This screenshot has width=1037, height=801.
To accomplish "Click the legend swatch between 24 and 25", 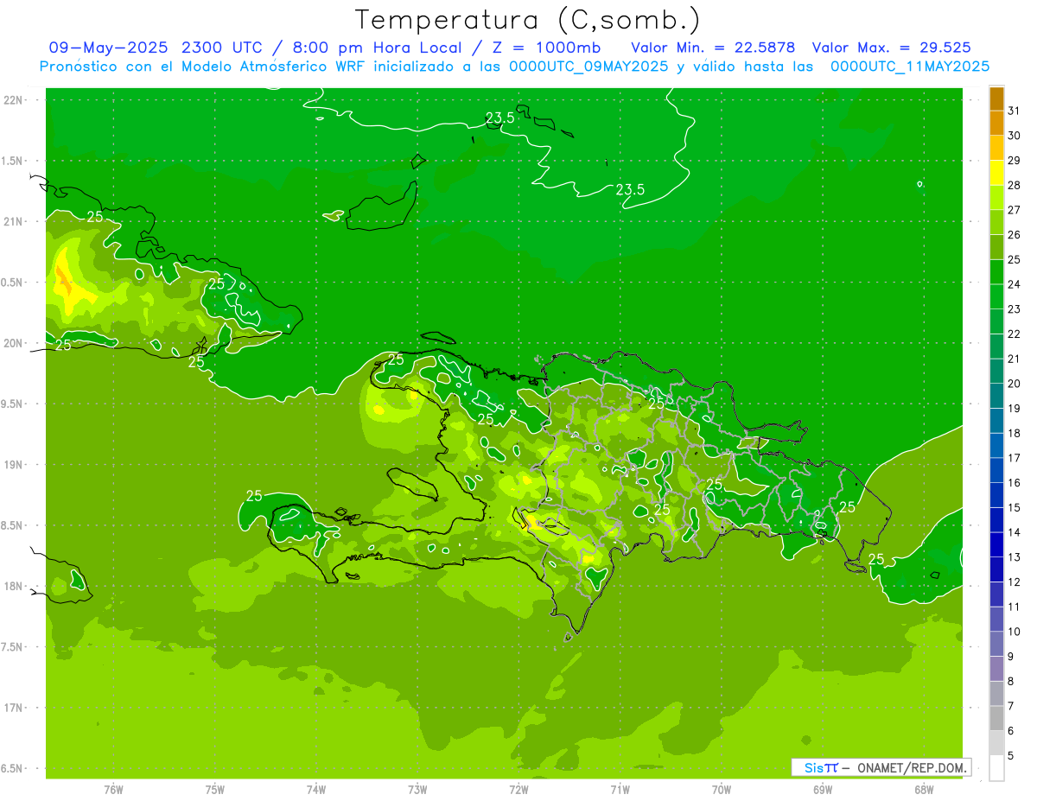I will coord(996,271).
